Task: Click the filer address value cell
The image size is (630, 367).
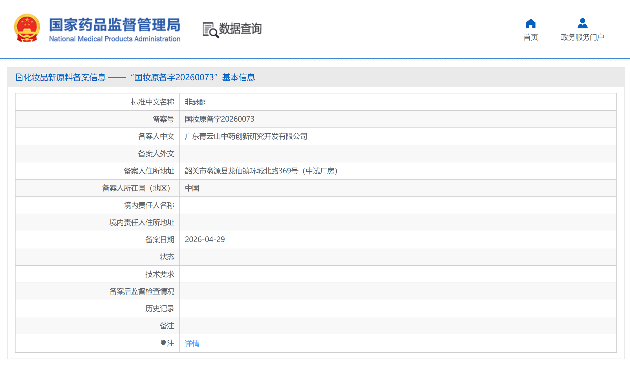Action: pyautogui.click(x=261, y=171)
